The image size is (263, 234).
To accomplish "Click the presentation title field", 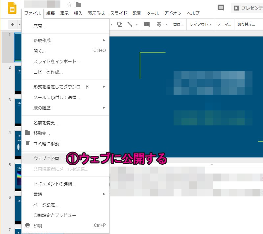I will tap(42, 4).
